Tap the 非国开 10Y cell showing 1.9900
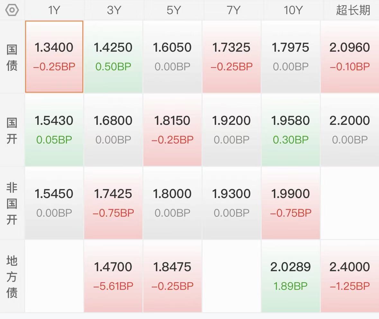Image resolution: width=379 pixels, height=319 pixels. pyautogui.click(x=291, y=203)
